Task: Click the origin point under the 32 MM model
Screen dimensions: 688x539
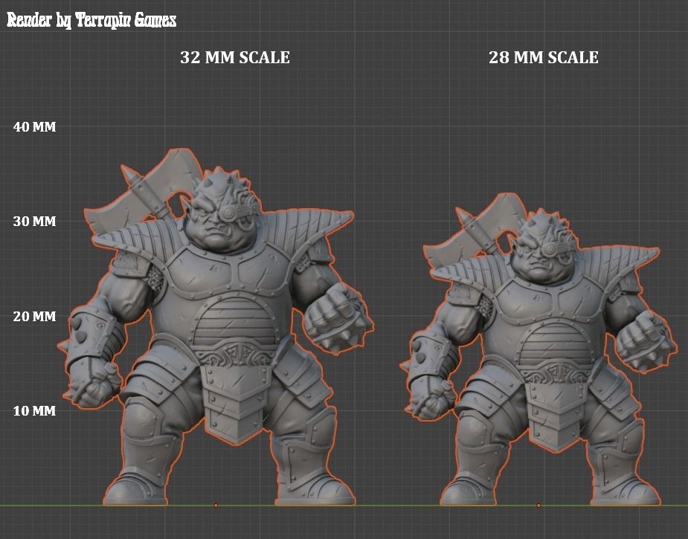Action: point(216,506)
